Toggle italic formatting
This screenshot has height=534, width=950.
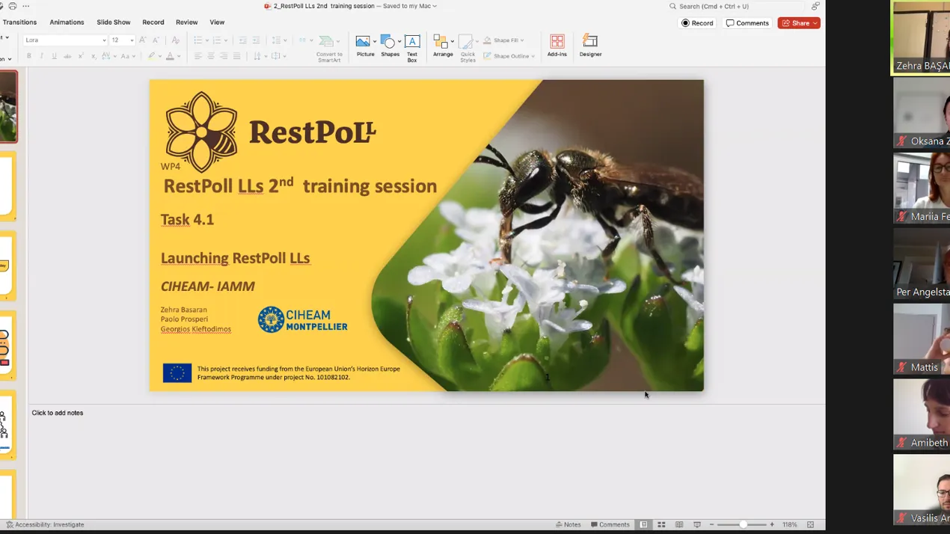coord(41,56)
